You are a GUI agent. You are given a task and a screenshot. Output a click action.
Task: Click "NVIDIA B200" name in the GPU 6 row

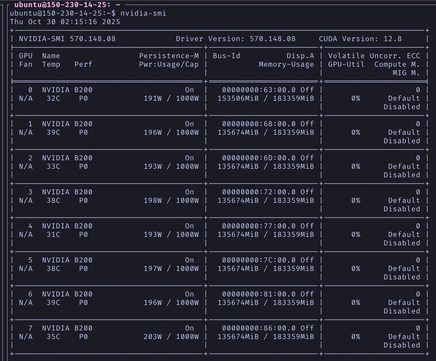(67, 294)
